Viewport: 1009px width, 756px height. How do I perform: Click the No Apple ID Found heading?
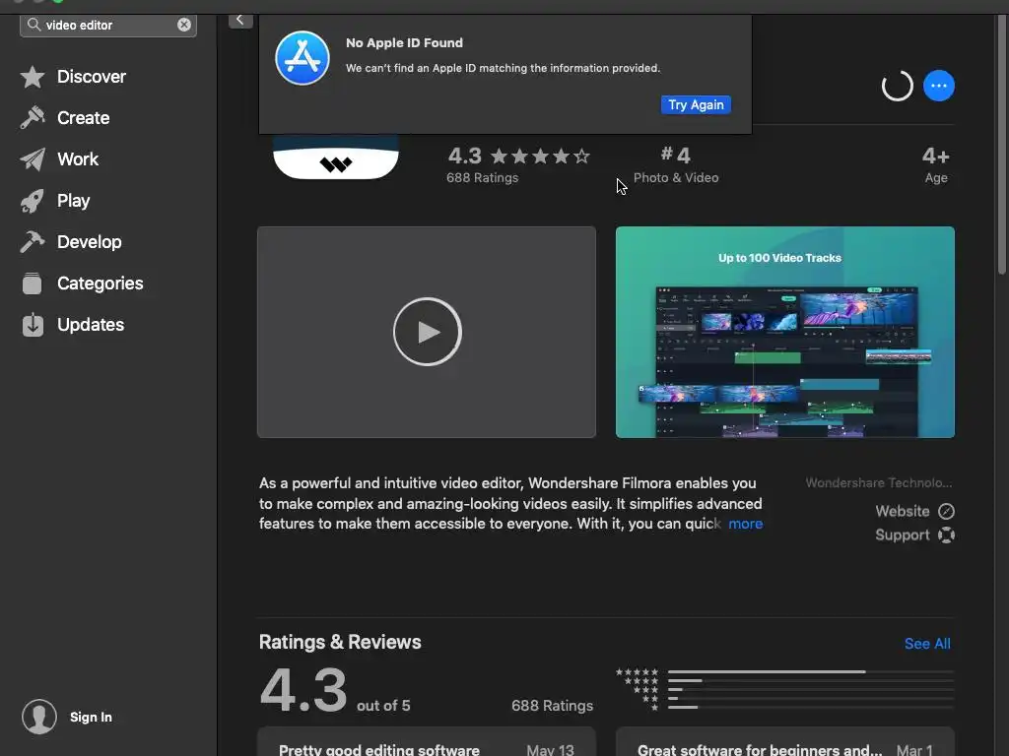point(404,43)
